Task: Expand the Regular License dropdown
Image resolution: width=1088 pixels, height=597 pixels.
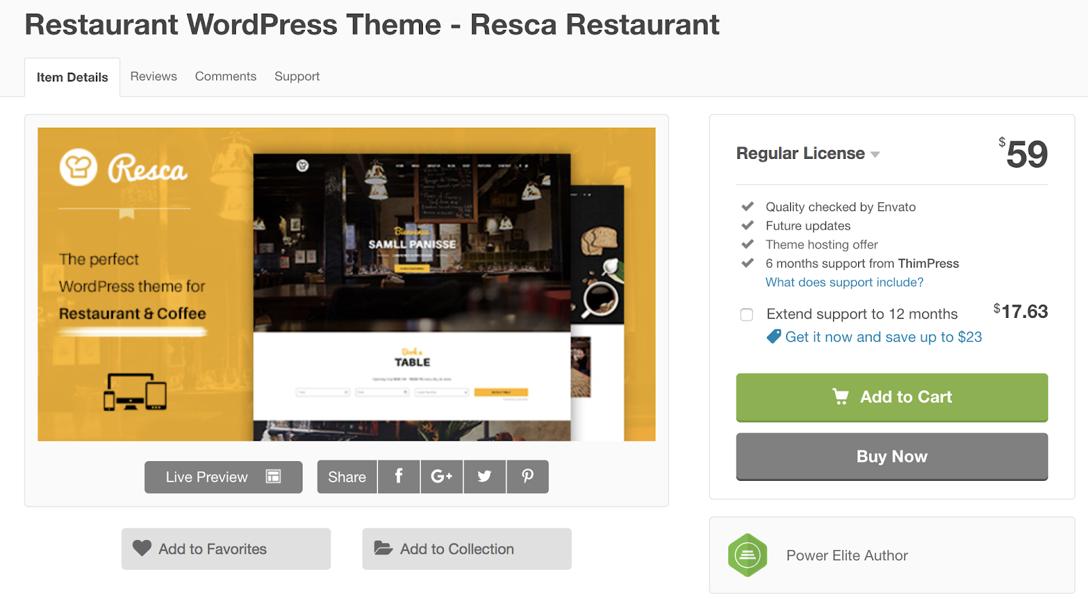Action: pyautogui.click(x=808, y=153)
